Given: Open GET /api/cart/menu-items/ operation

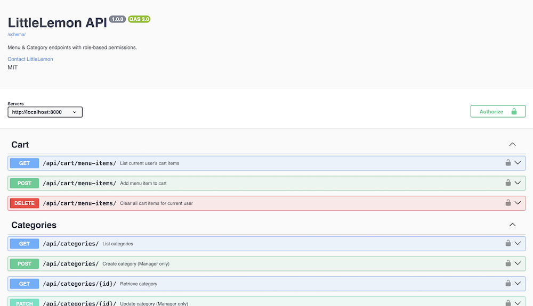Looking at the screenshot, I should (79, 163).
